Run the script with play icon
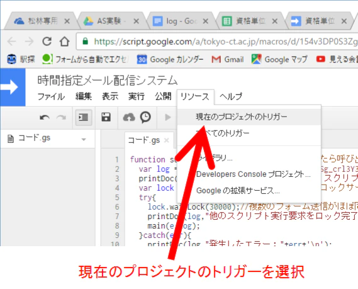The image size is (358, 289). point(168,117)
